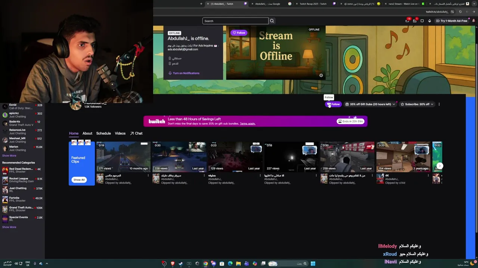Switch to the Schedule channel tab
The image size is (478, 268).
[103, 133]
